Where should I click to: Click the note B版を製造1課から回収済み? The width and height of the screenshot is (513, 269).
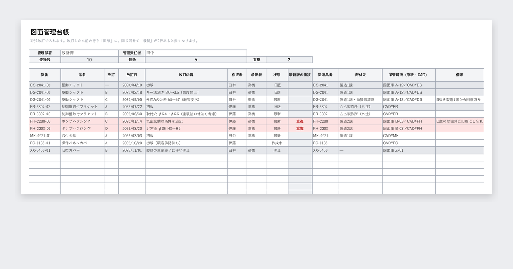(x=460, y=99)
